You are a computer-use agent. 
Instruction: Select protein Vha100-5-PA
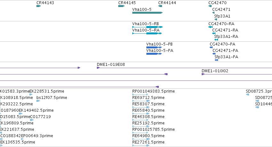click(x=154, y=54)
